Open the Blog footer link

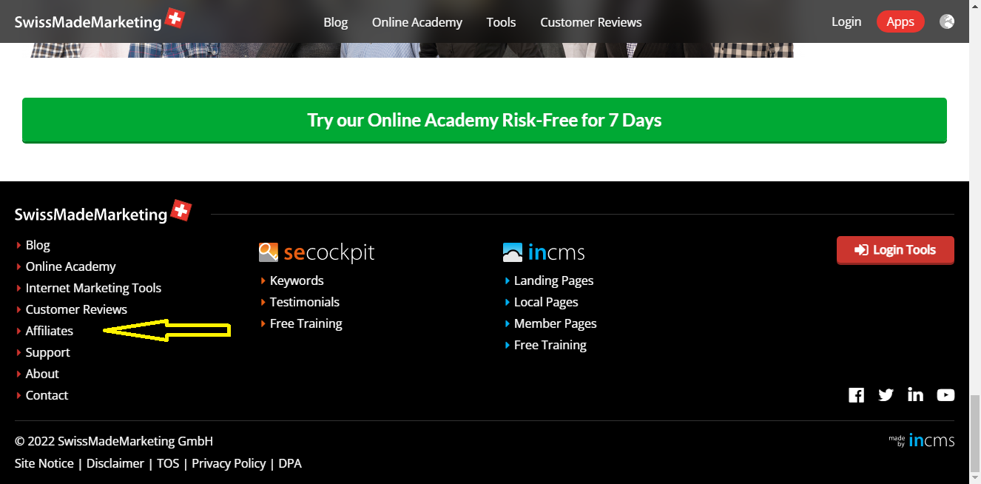38,245
